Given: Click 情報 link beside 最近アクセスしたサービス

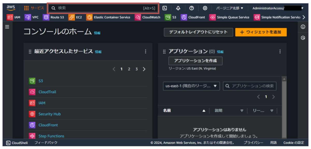Looking at the screenshot, I should point(98,52).
